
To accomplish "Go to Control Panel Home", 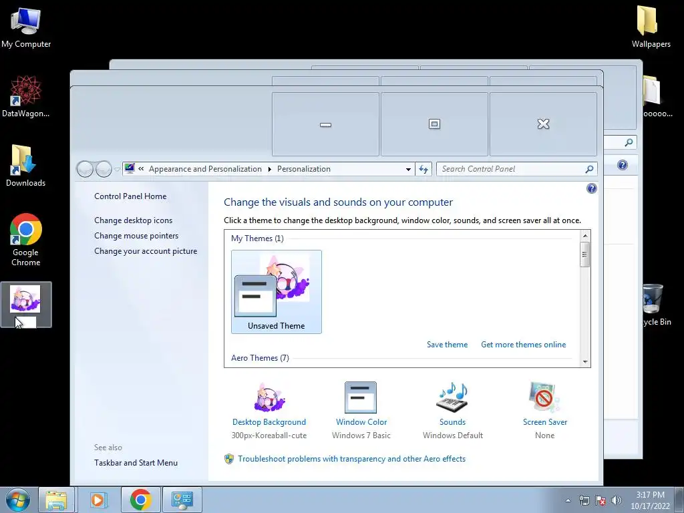I will pos(130,196).
